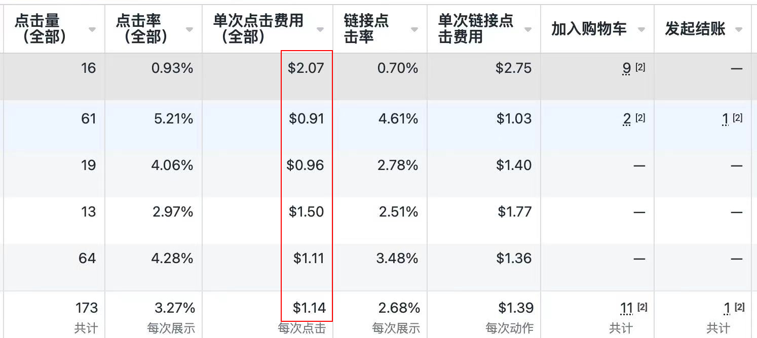Open dropdown arrow on 加入购物车 column

(x=641, y=30)
